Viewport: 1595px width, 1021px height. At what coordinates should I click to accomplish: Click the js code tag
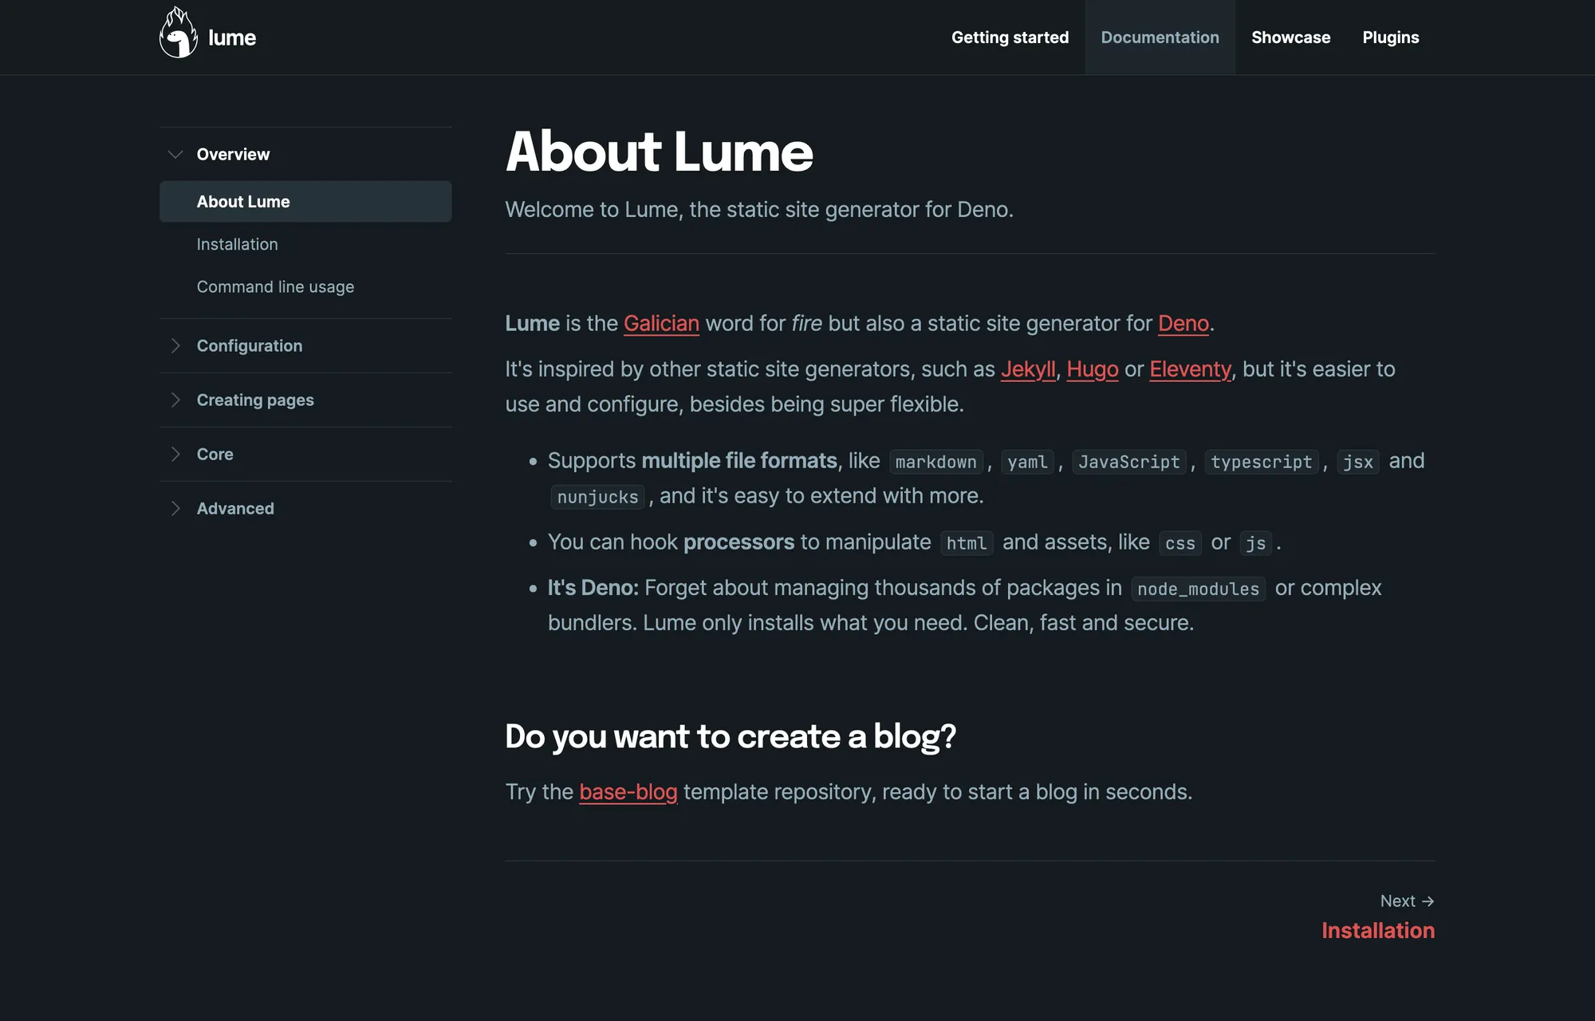(x=1256, y=543)
